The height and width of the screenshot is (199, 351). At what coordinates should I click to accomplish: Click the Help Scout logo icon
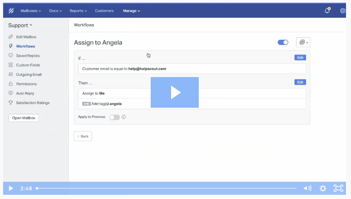click(x=11, y=11)
